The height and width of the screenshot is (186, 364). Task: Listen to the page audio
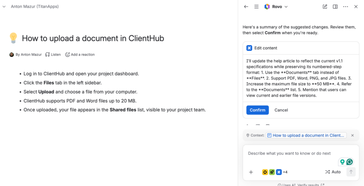click(53, 55)
